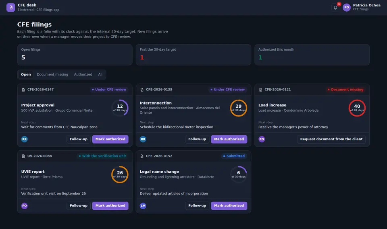387x229 pixels.
Task: Click Follow-up on UVIE report card
Action: 79,206
